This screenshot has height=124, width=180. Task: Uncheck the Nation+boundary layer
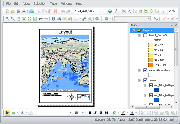(145, 70)
